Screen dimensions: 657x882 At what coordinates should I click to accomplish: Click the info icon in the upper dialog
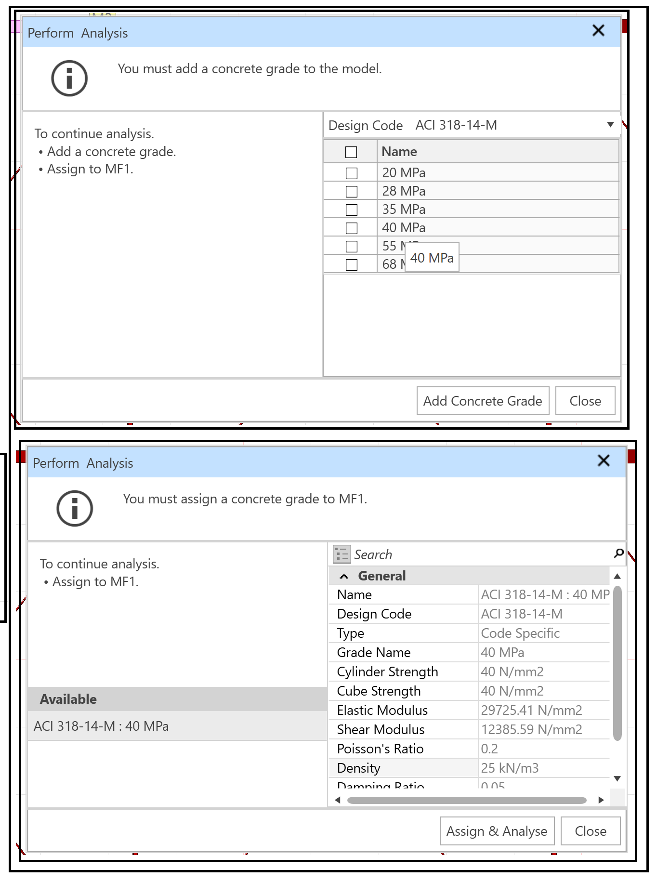[x=69, y=78]
